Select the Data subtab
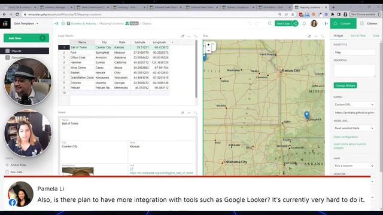This screenshot has height=215, width=383. pos(376,36)
